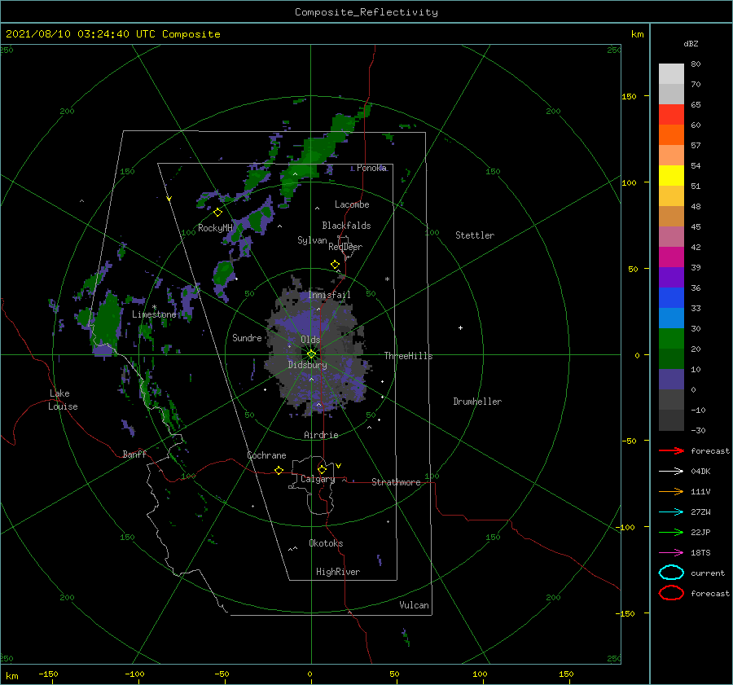Click the white asterisk marker east of Innisfail
This screenshot has width=733, height=685.
(x=387, y=279)
